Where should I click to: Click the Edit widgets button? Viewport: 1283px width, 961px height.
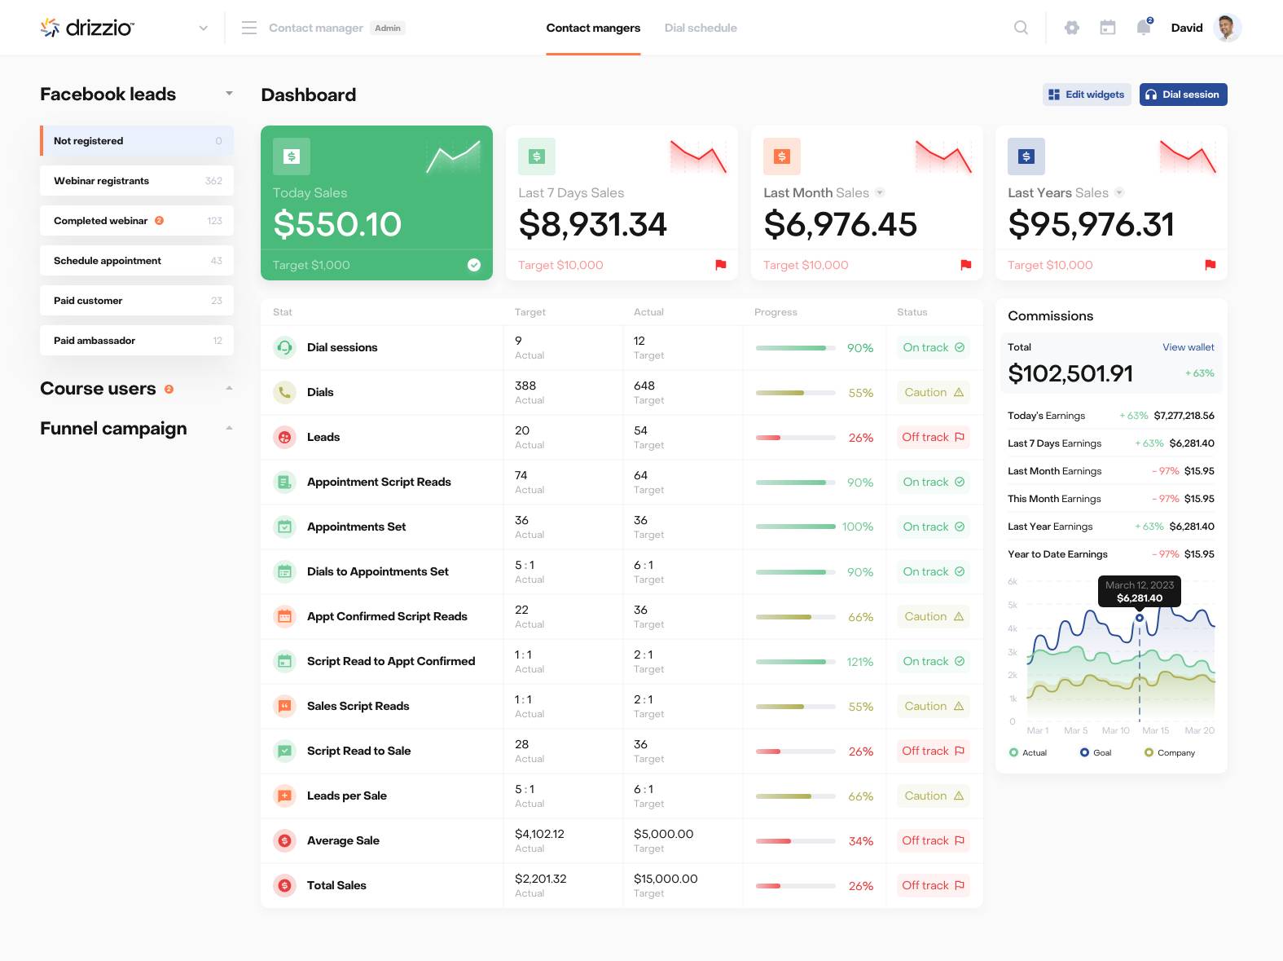pyautogui.click(x=1087, y=95)
